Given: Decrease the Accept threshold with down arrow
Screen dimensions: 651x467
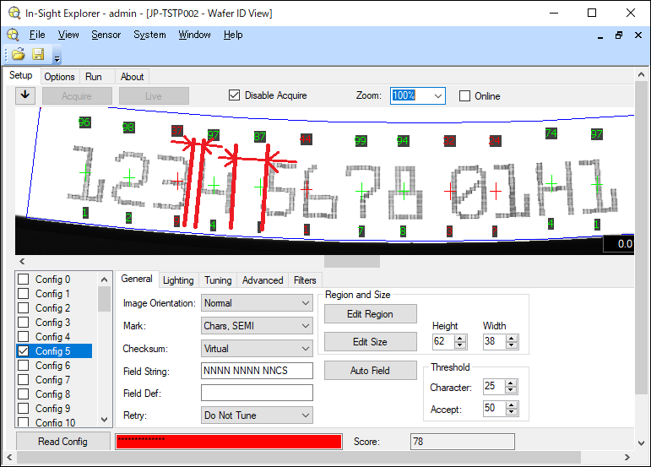Looking at the screenshot, I should pos(511,413).
